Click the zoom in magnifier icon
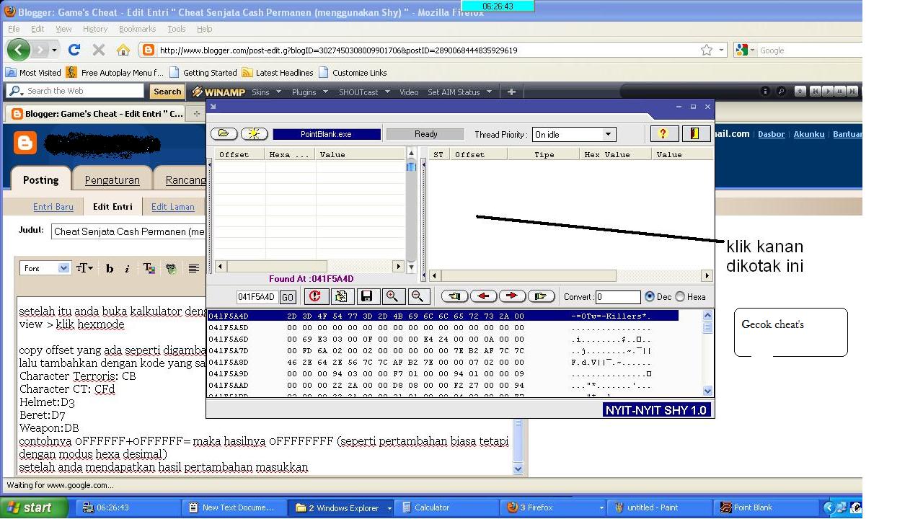 pyautogui.click(x=392, y=296)
